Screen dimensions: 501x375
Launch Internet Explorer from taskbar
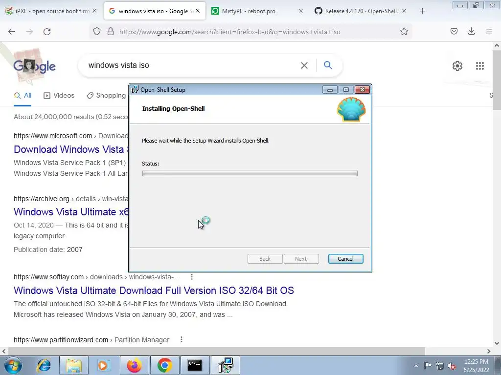click(44, 365)
